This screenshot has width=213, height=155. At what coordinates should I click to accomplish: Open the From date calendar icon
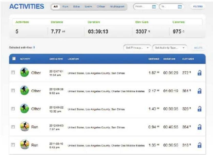[154, 7]
